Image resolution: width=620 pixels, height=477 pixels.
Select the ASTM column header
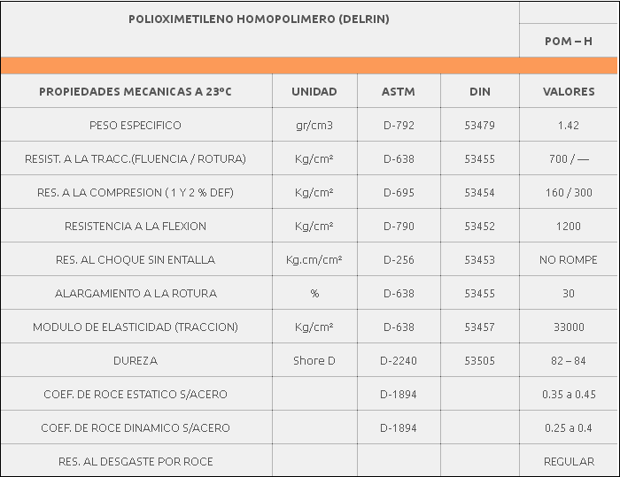399,91
